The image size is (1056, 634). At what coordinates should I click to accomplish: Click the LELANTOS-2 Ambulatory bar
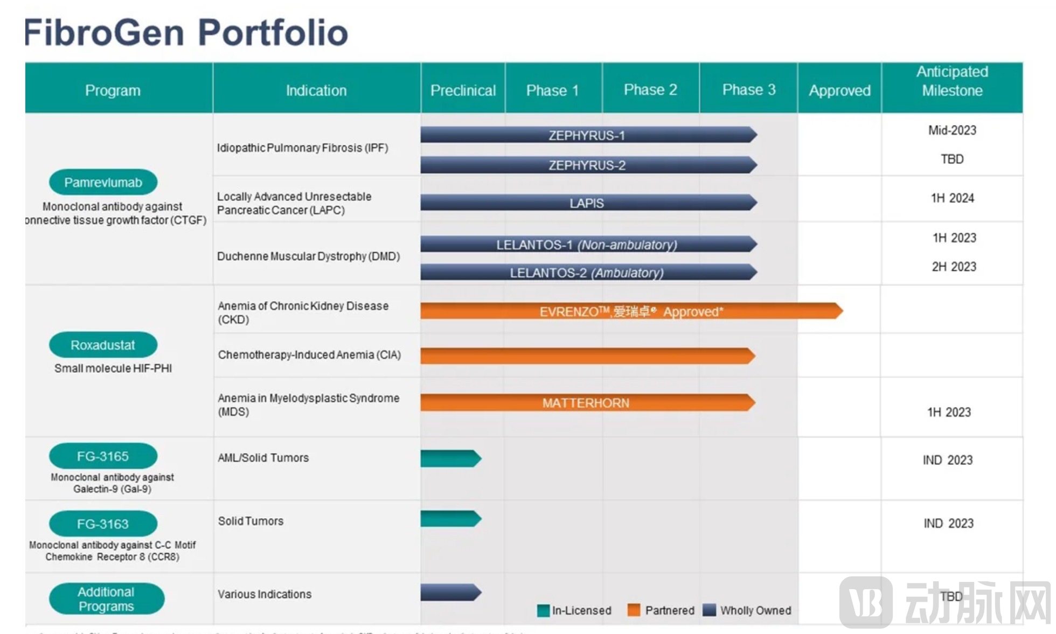tap(587, 273)
